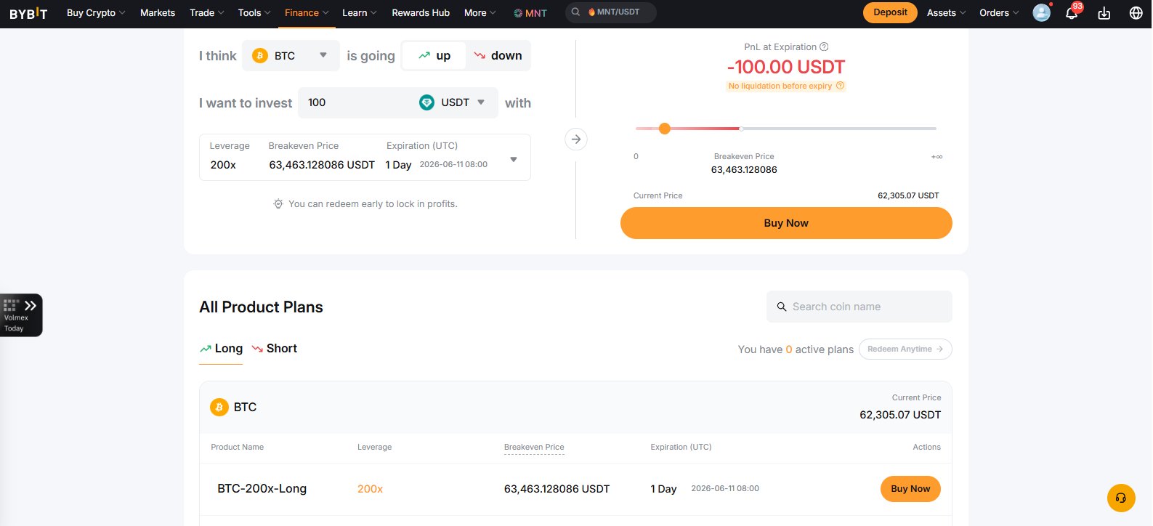Click the MNT/USDT search box
1153x526 pixels.
coord(611,12)
